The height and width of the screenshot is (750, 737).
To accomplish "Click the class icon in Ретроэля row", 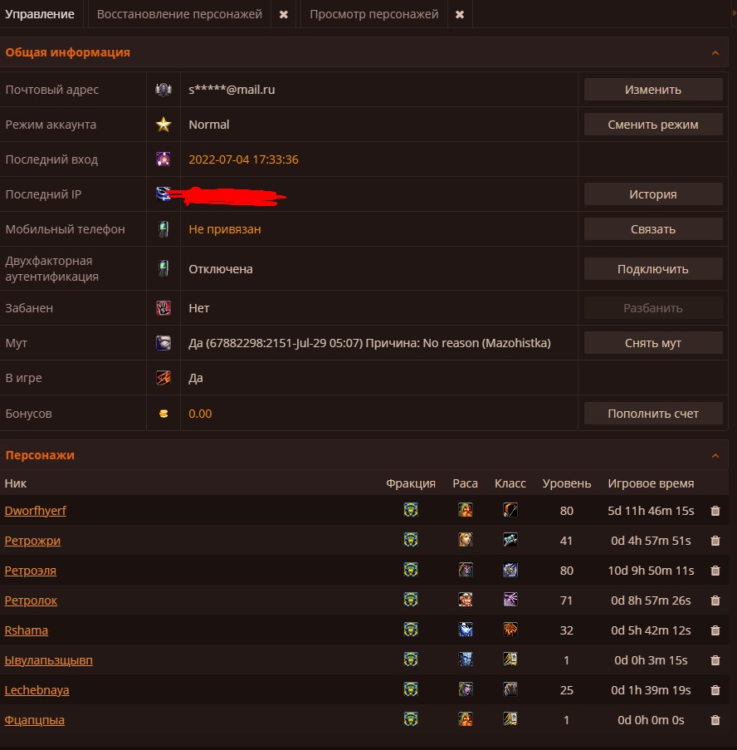I will click(510, 571).
